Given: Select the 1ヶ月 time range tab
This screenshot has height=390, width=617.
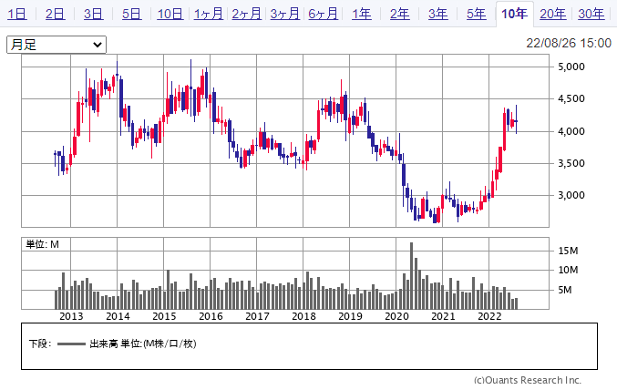Looking at the screenshot, I should pyautogui.click(x=208, y=15).
